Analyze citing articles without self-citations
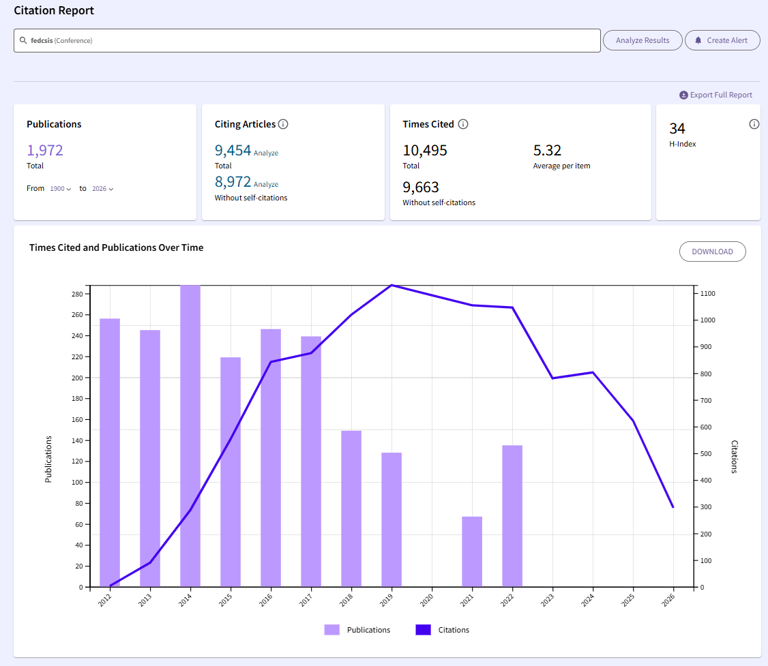This screenshot has height=666, width=768. [266, 185]
